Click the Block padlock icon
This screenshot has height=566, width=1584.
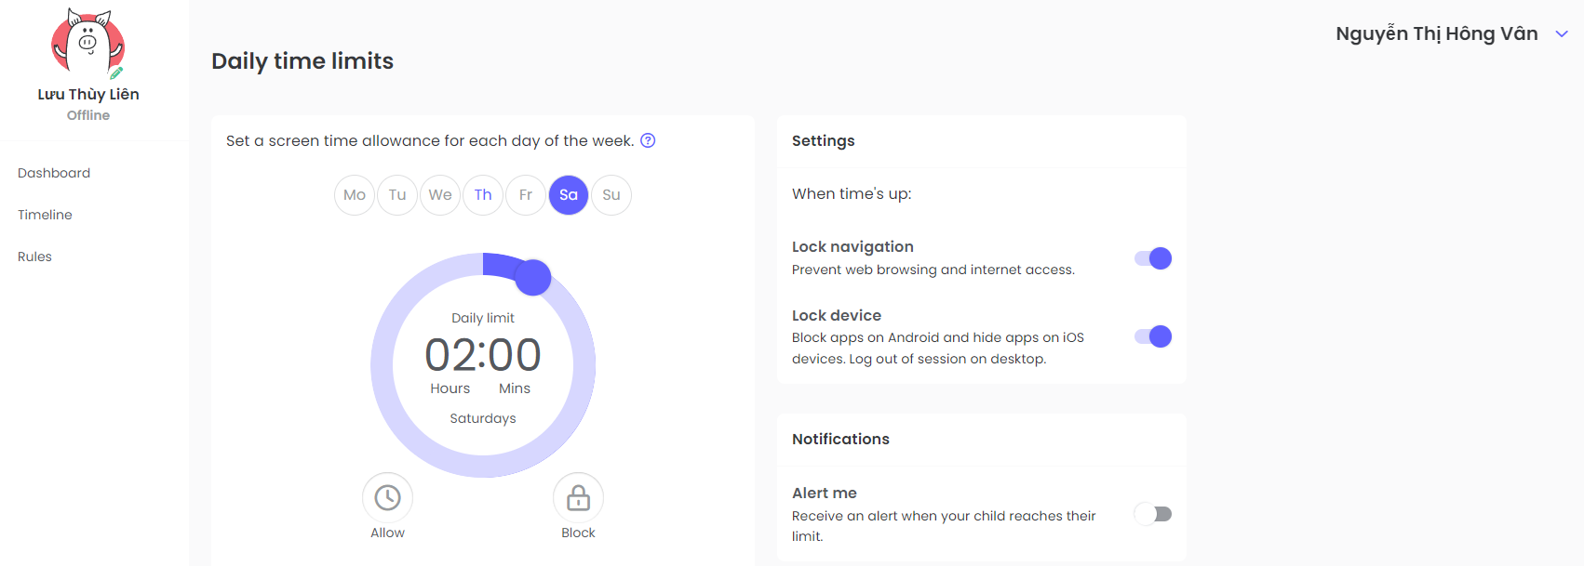[578, 498]
